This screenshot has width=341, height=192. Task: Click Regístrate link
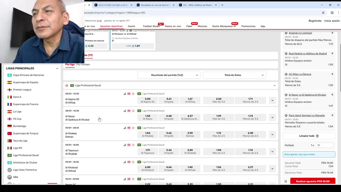[x=315, y=21]
